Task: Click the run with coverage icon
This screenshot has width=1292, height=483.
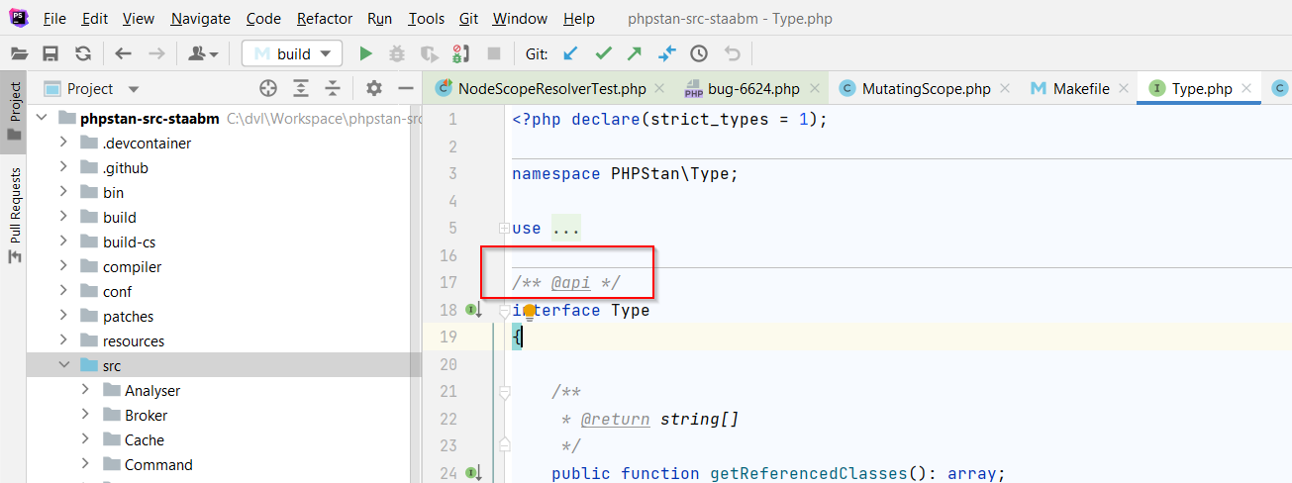Action: 429,53
